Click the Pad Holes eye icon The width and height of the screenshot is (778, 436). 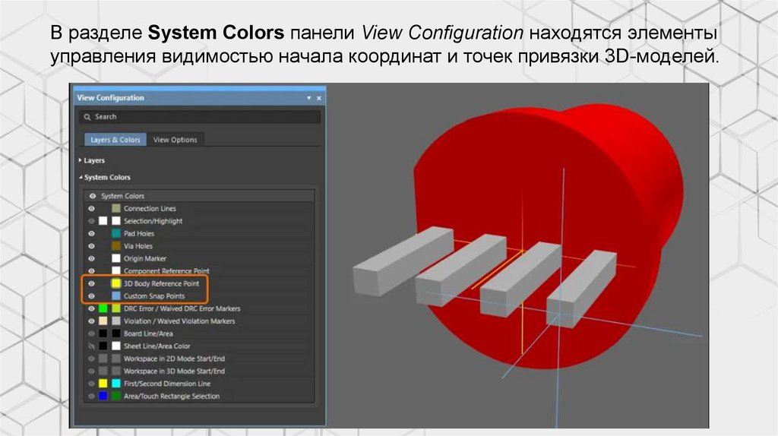point(91,233)
